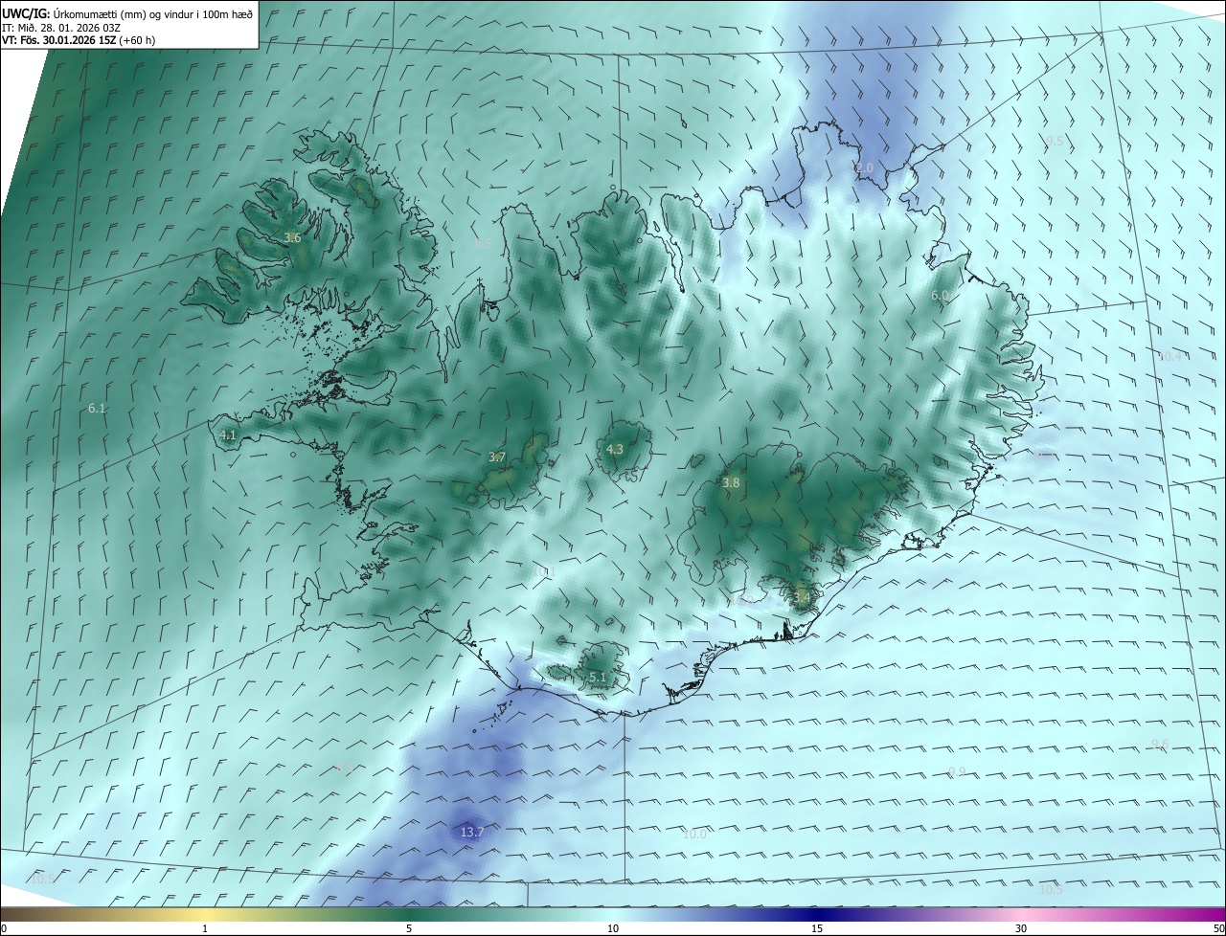Click the 12.0 value in the northeast
Viewport: 1226px width, 936px height.
[x=862, y=167]
